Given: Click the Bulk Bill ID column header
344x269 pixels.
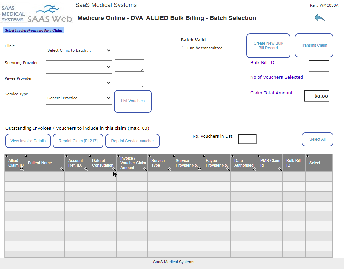Looking at the screenshot, I should tap(294, 163).
